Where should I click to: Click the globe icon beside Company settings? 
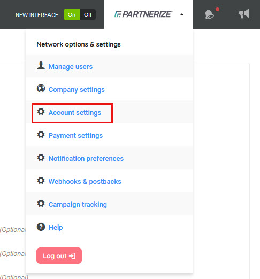coord(41,88)
